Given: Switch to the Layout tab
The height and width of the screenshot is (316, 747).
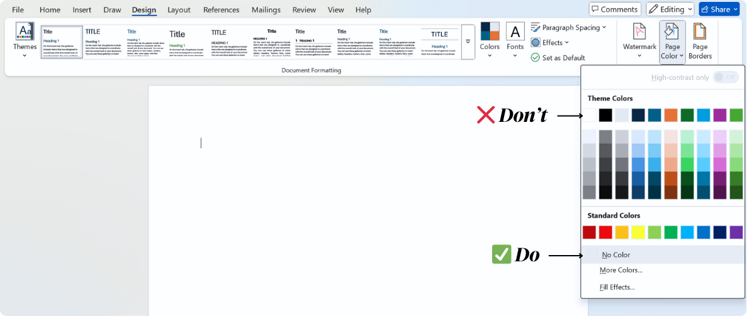Looking at the screenshot, I should (x=179, y=10).
